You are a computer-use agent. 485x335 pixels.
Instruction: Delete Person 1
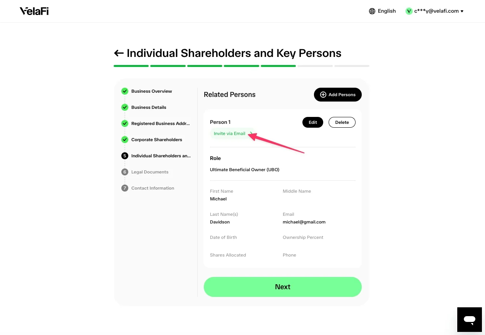coord(342,122)
